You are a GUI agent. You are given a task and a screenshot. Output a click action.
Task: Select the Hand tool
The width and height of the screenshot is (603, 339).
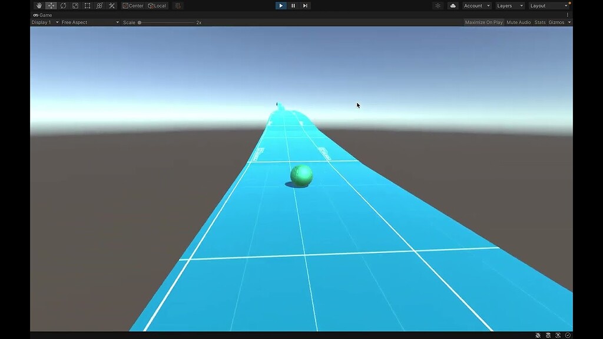[39, 5]
